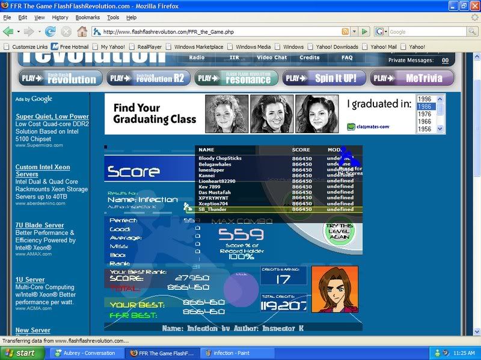The image size is (481, 360).
Task: Click the browser Back arrow button
Action: tap(8, 31)
